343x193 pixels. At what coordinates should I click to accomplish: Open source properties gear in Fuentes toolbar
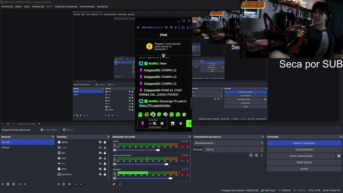[x=70, y=184]
